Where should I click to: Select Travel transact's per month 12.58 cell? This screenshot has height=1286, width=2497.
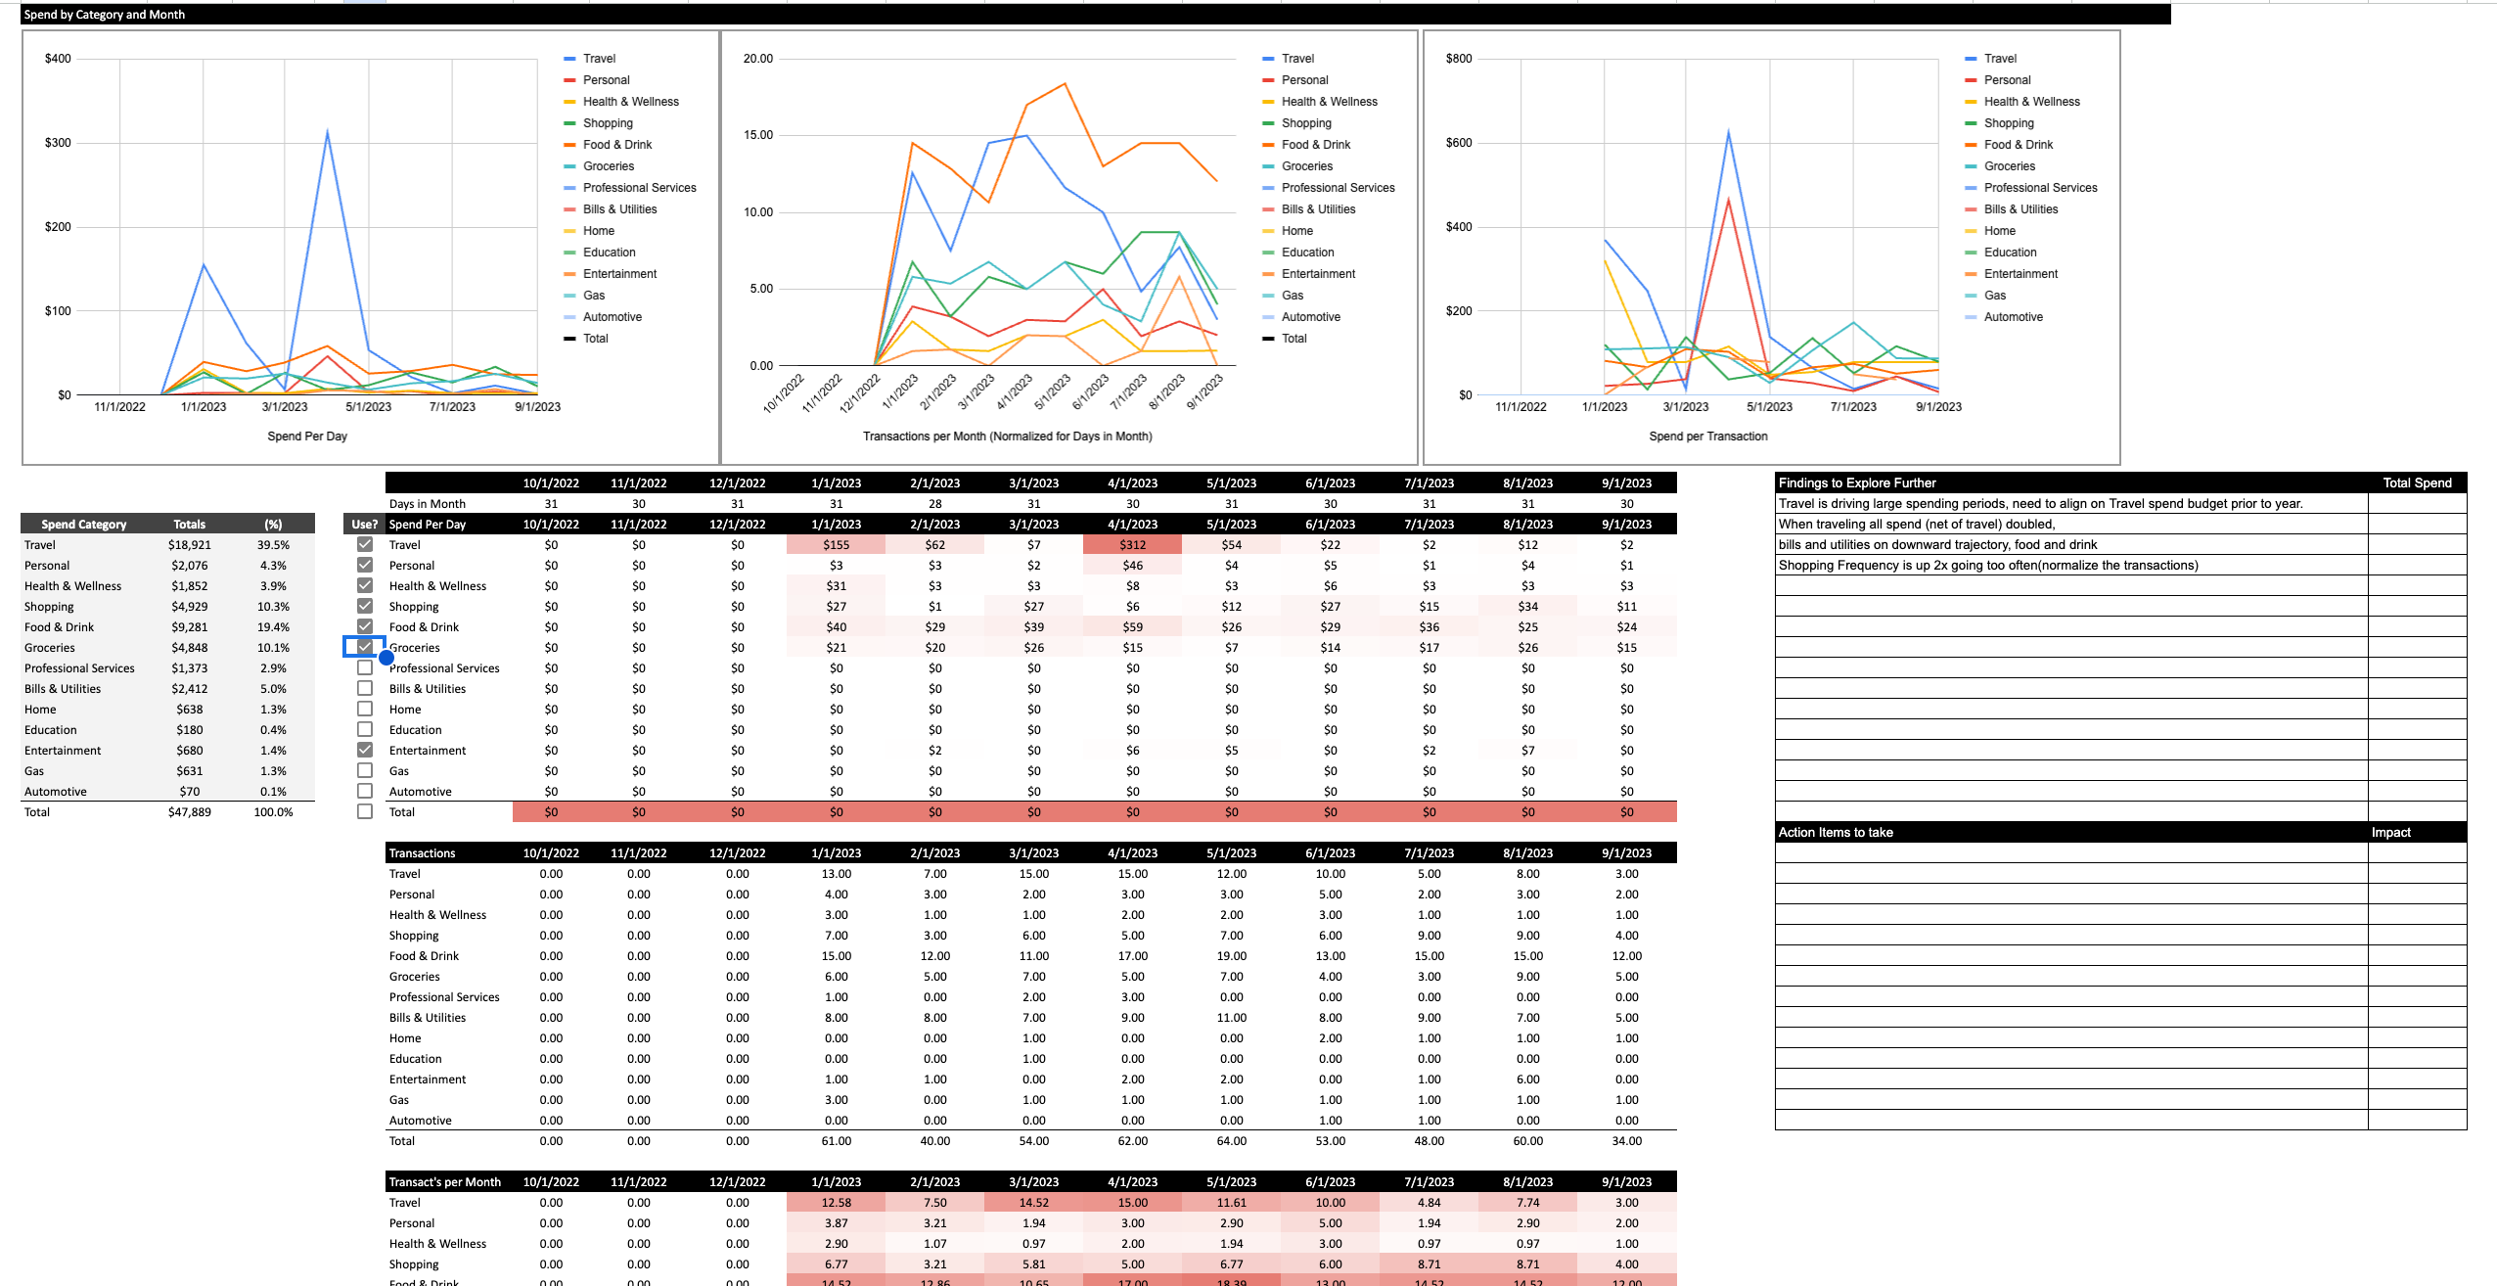pyautogui.click(x=836, y=1202)
